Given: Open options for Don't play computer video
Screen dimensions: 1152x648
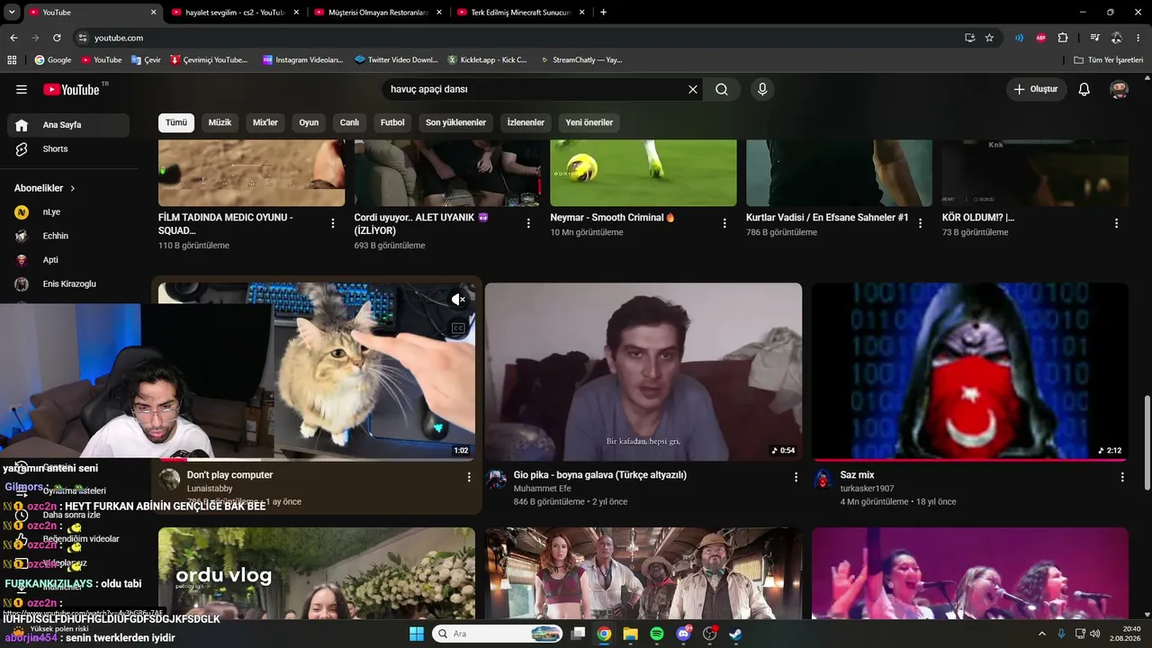Looking at the screenshot, I should click(469, 477).
